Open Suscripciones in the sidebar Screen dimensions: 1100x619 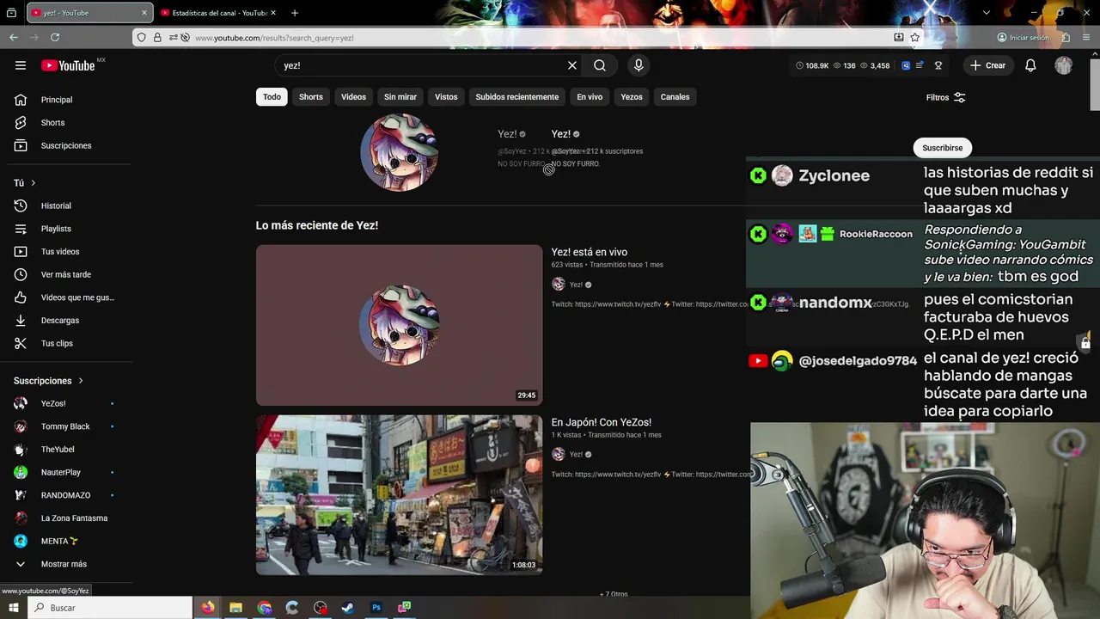(x=67, y=145)
